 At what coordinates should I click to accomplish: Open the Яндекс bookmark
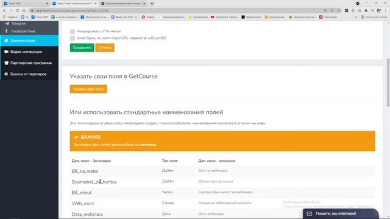tap(148, 17)
